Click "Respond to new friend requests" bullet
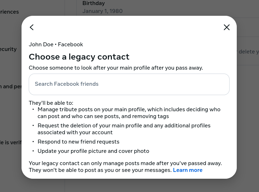This screenshot has height=192, width=259. coord(79,142)
